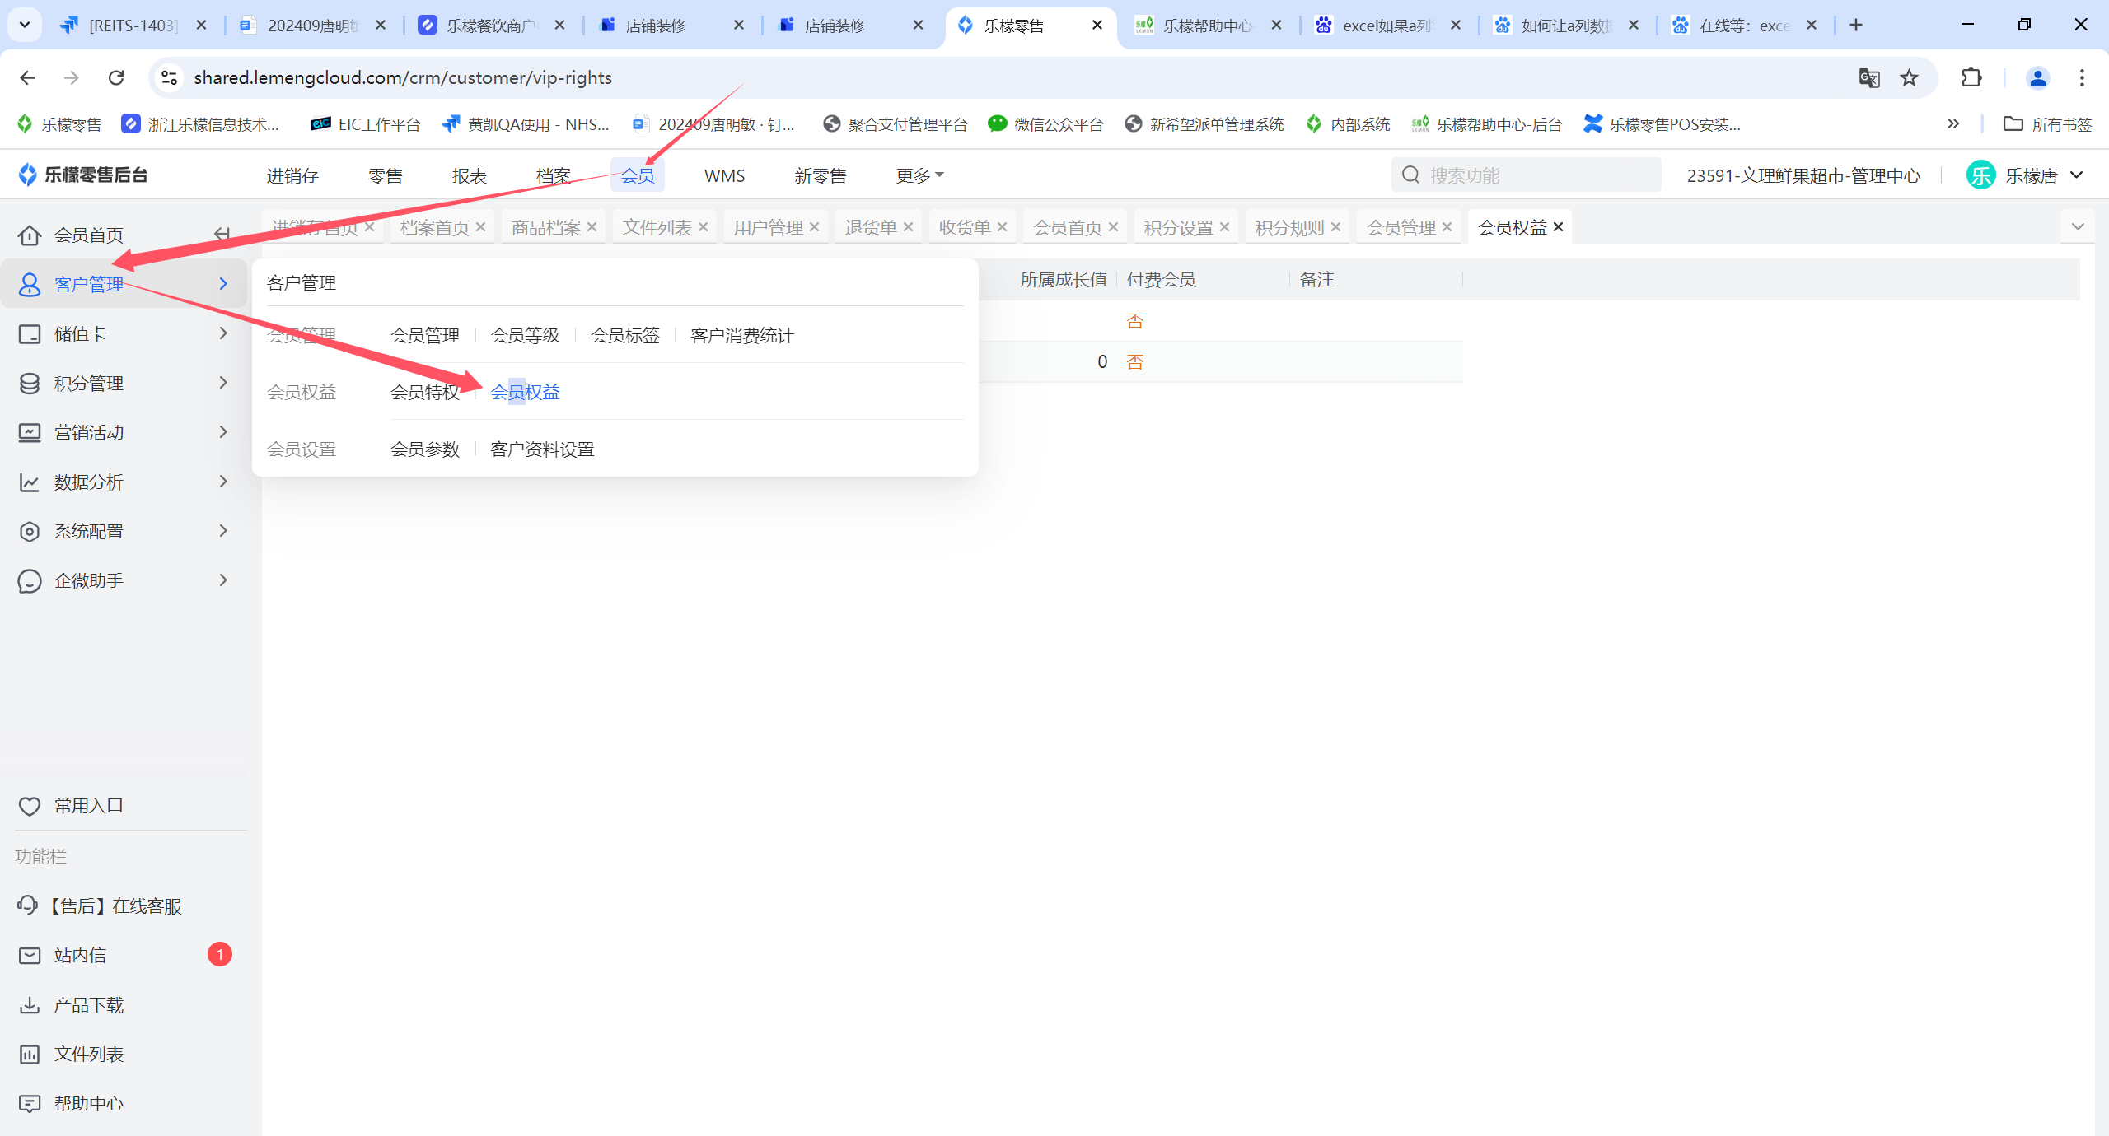
Task: Click the 乐檬零售后台 logo
Action: 82,175
